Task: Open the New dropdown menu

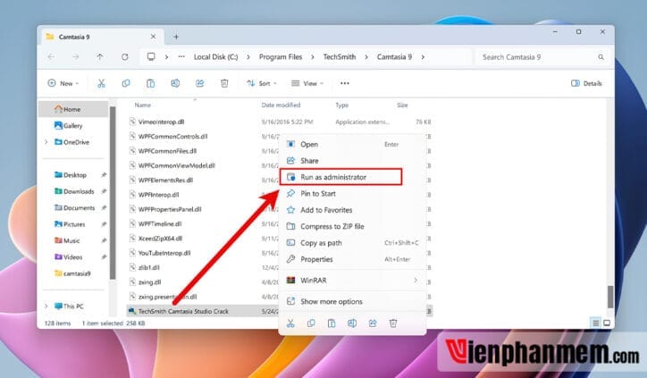Action: point(63,83)
